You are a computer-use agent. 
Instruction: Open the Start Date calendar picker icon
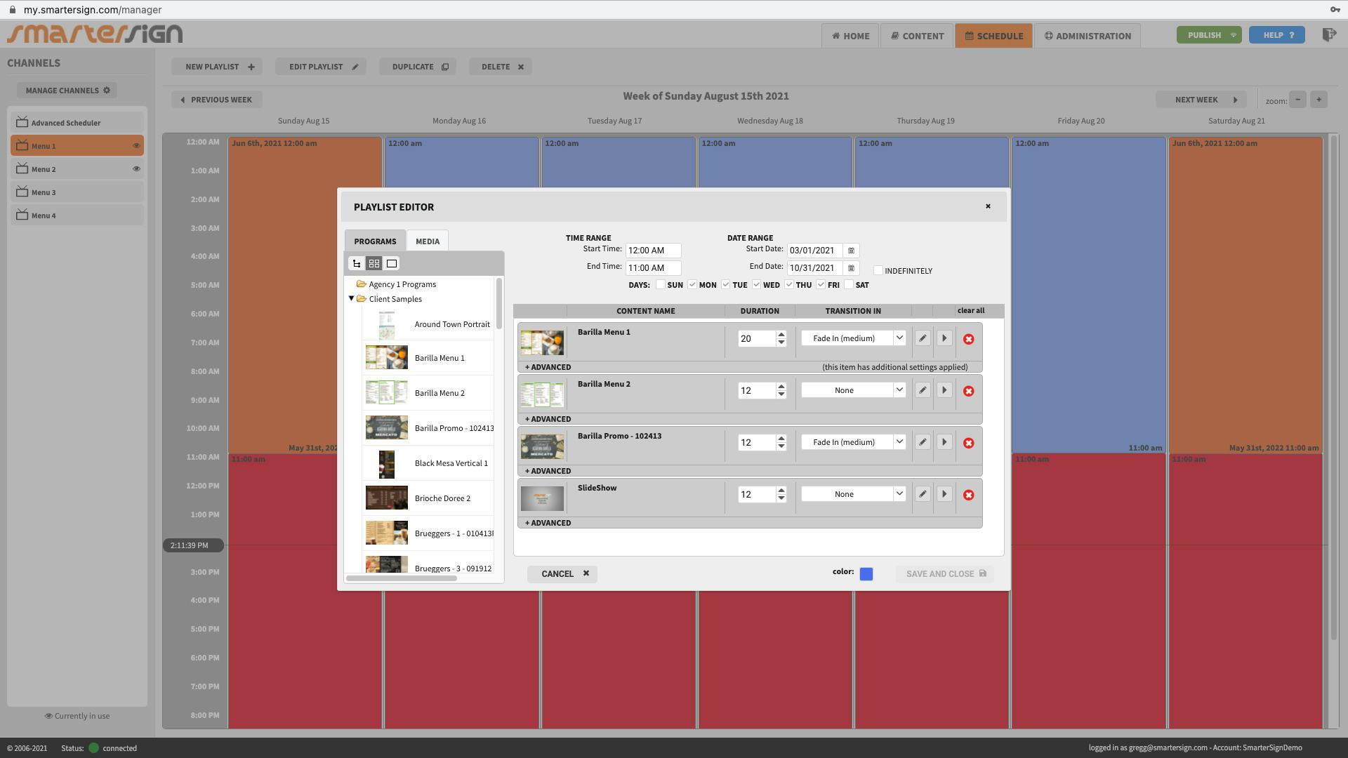(851, 251)
